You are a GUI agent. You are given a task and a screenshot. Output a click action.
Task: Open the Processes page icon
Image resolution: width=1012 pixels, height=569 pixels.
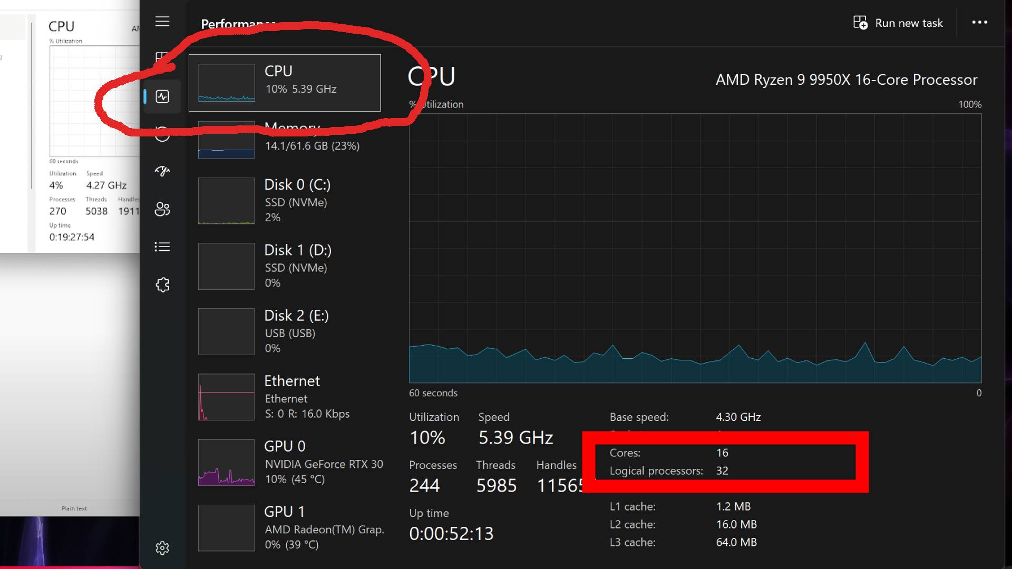(x=161, y=58)
